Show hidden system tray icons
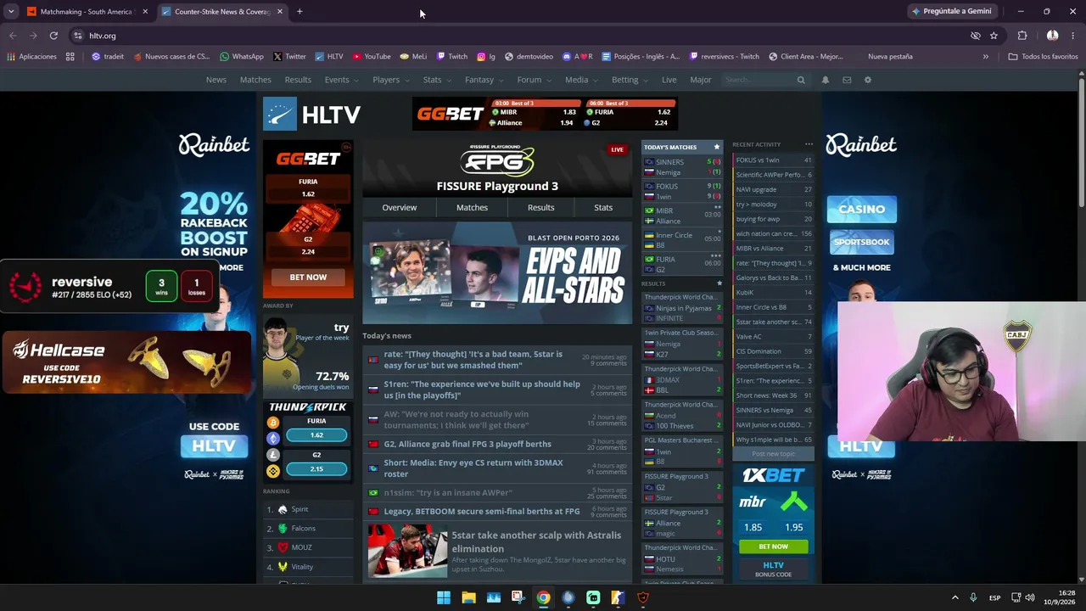 tap(954, 597)
